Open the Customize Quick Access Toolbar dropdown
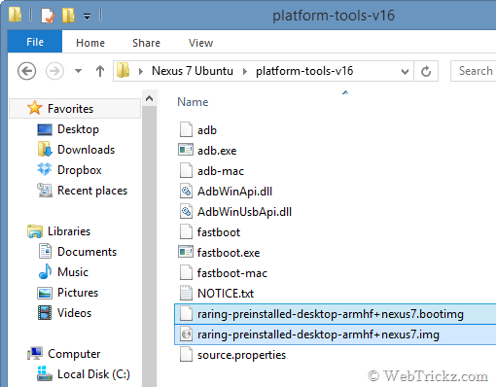The image size is (496, 387). [87, 17]
